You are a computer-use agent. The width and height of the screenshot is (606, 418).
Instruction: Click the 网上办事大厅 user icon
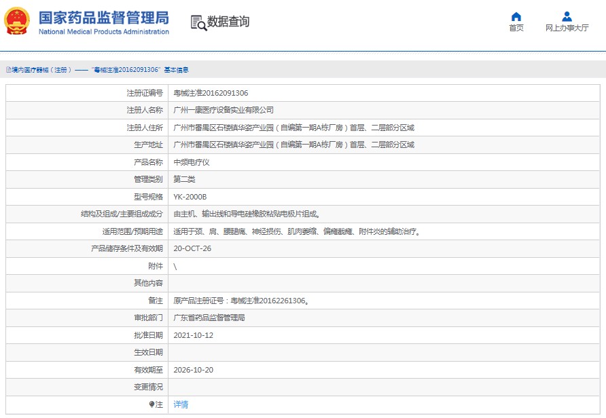(567, 16)
